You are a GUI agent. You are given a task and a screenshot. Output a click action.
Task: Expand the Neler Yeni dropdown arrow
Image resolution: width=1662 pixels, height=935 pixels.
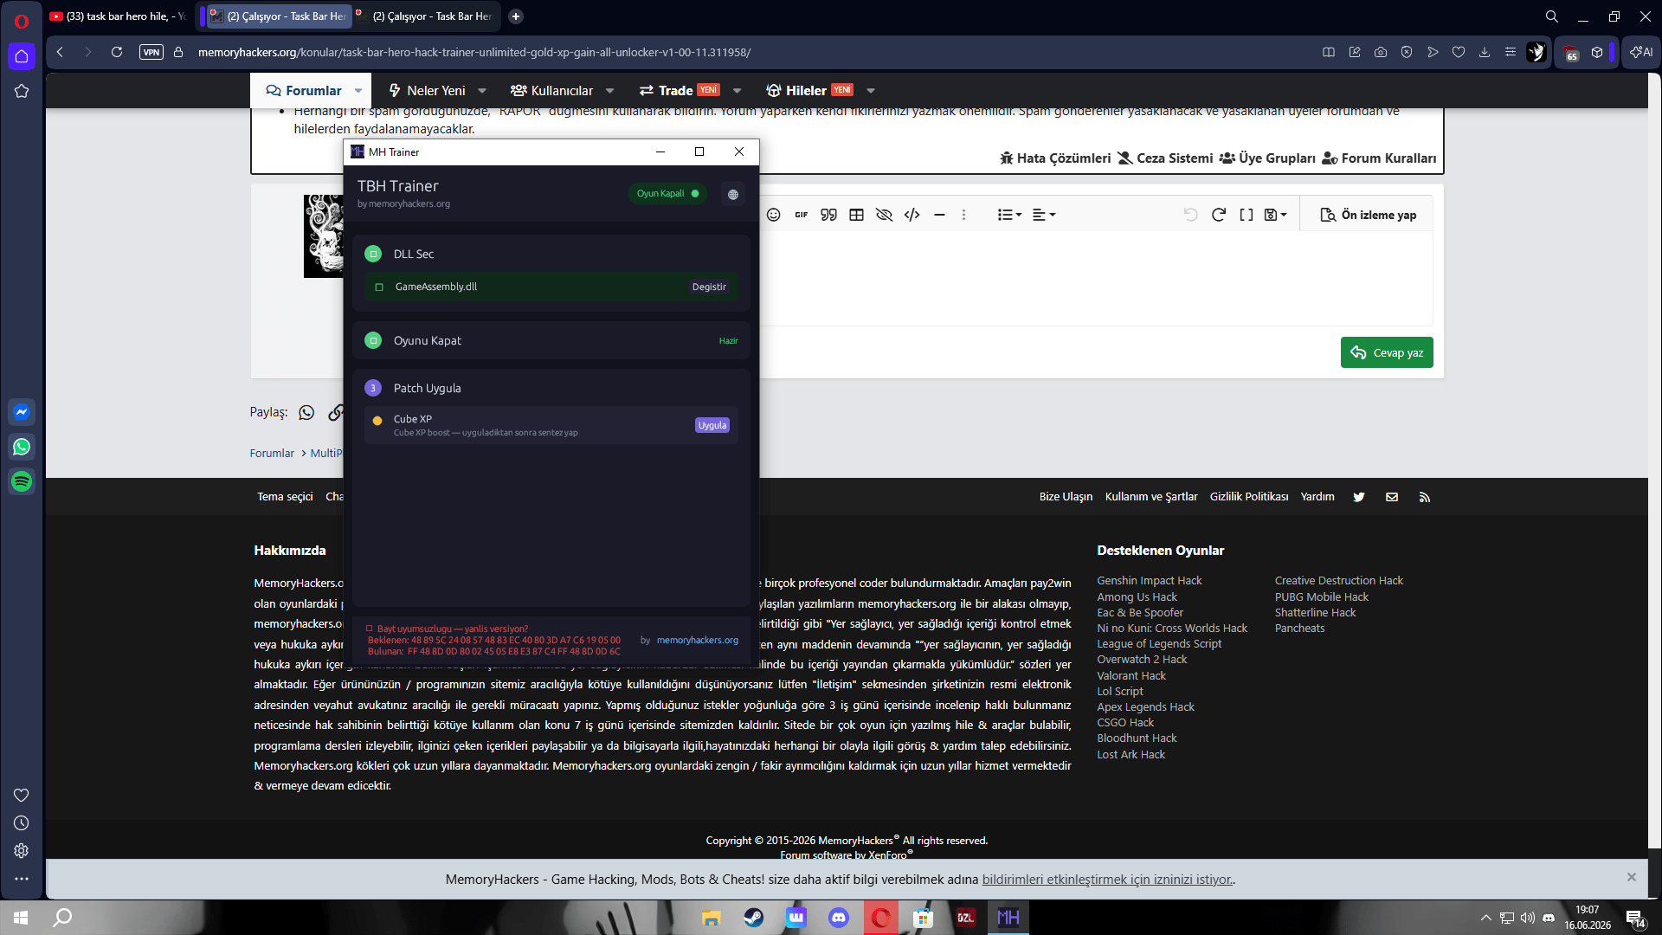[x=482, y=90]
